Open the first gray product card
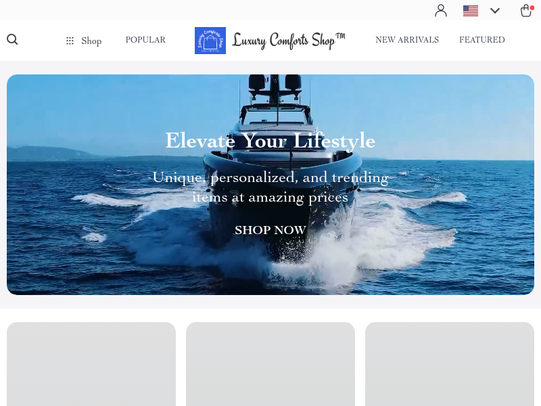The image size is (541, 406). click(x=91, y=364)
